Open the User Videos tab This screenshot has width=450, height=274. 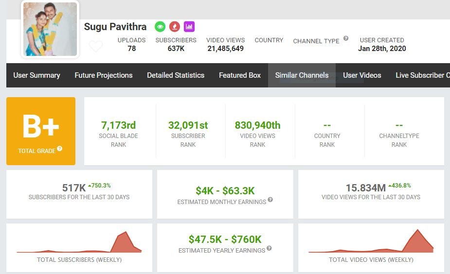click(362, 75)
